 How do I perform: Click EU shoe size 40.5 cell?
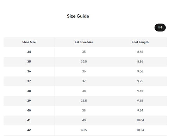(84, 130)
